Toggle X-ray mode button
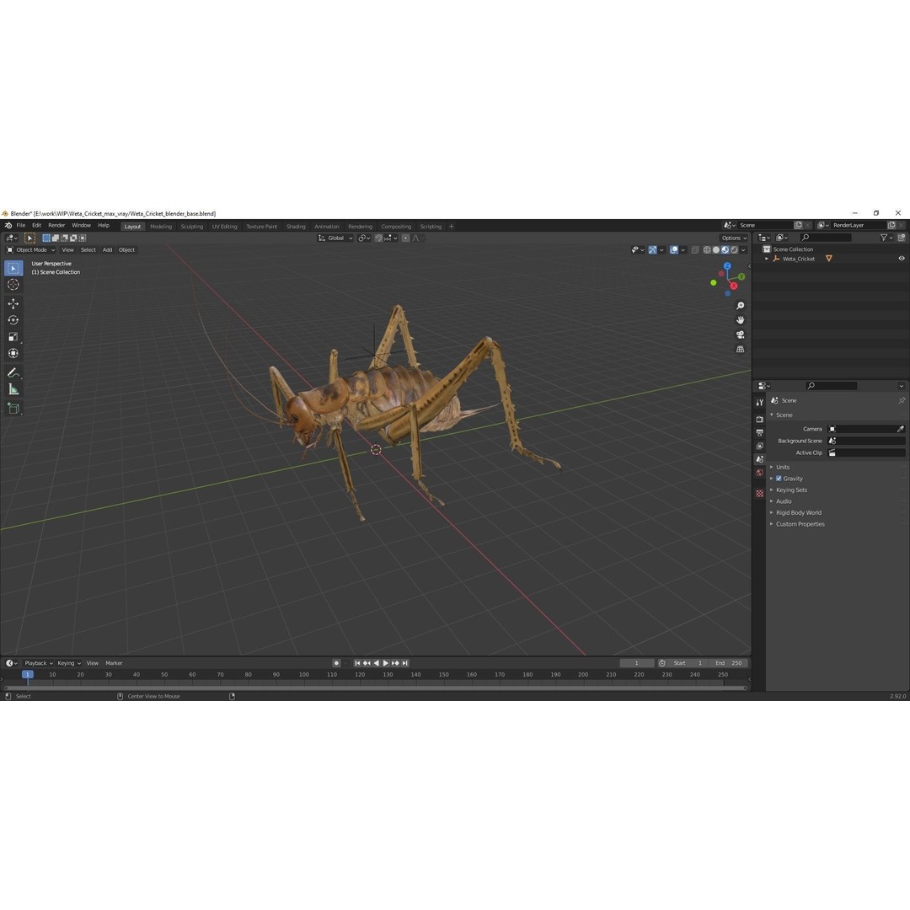 tap(694, 250)
